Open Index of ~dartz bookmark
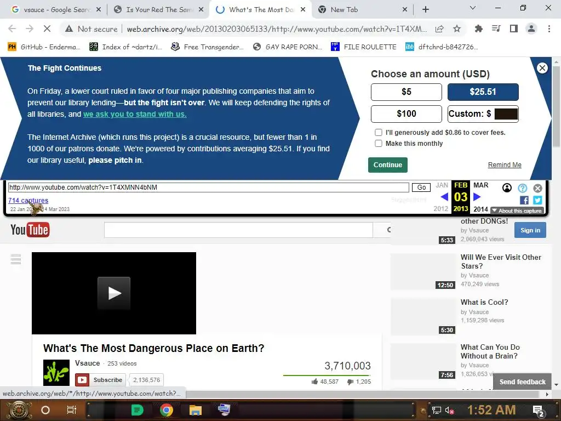 [126, 47]
